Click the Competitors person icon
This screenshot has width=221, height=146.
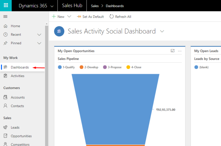point(5,144)
